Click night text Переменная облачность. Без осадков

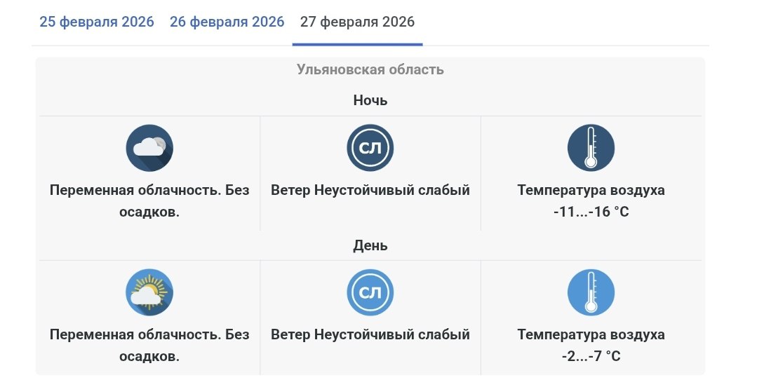[149, 201]
